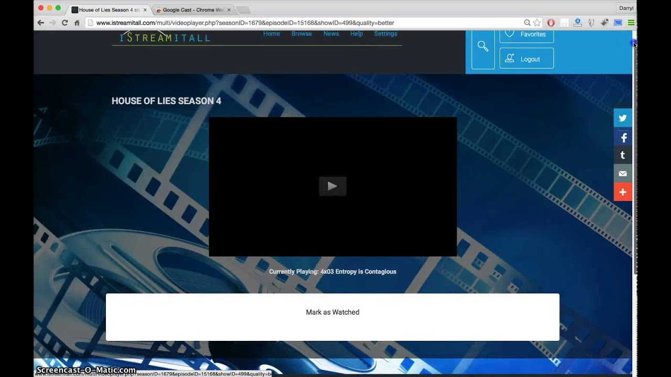Open the Google Cast extension icon

(x=618, y=23)
